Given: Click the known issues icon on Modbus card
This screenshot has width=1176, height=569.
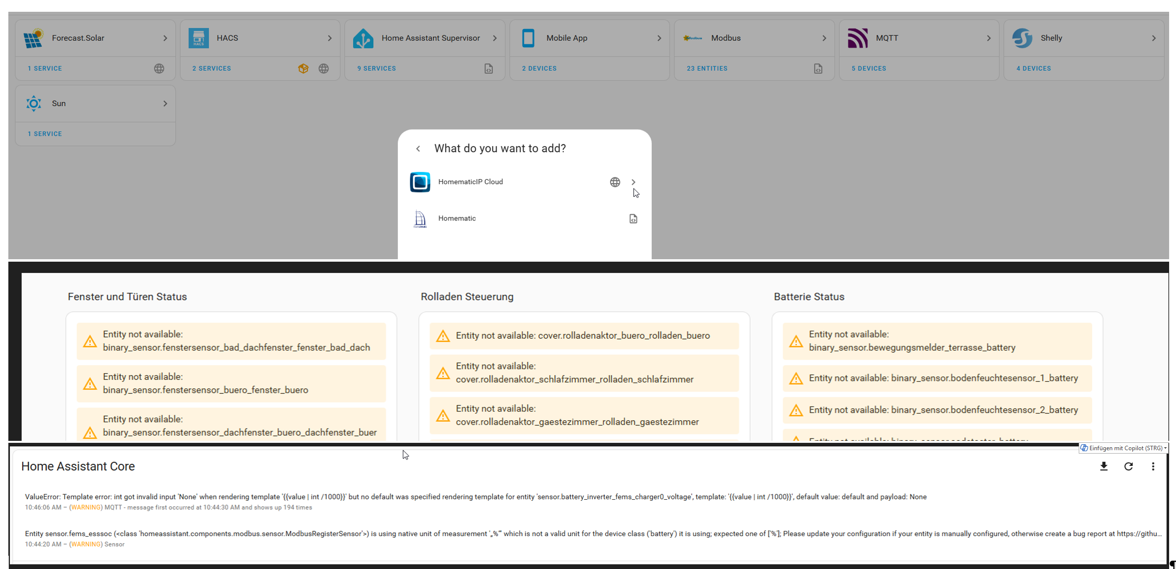Looking at the screenshot, I should pyautogui.click(x=818, y=69).
